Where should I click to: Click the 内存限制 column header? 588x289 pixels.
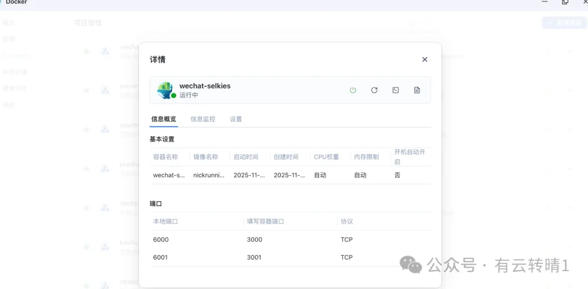[x=366, y=157]
